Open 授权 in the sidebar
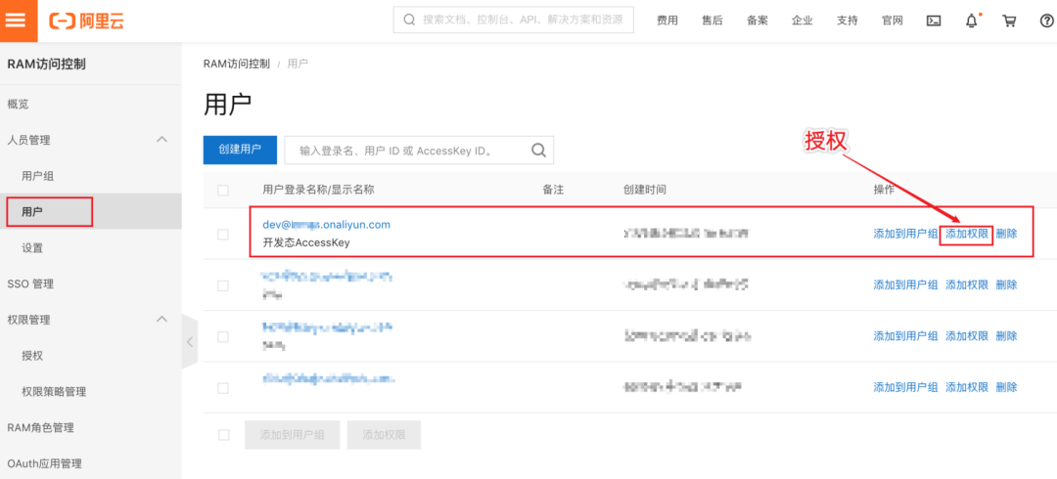The image size is (1057, 479). [x=31, y=355]
